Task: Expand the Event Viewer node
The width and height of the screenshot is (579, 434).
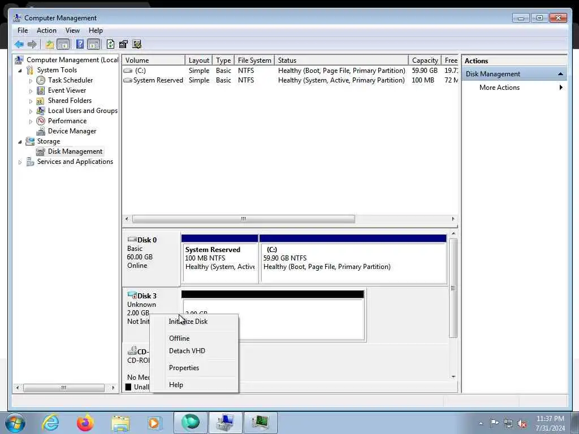Action: [x=31, y=91]
